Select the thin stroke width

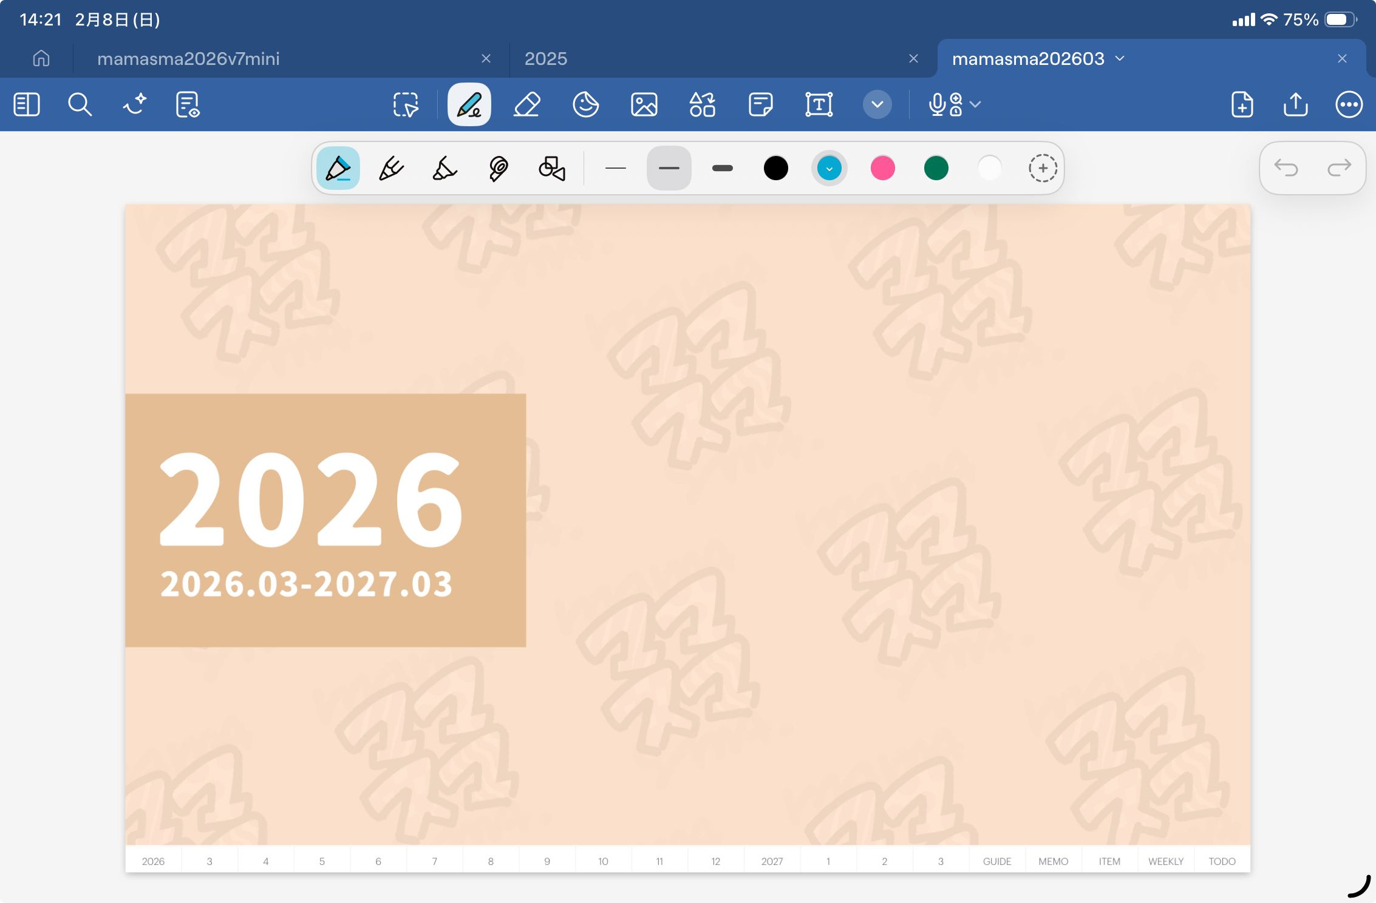615,168
